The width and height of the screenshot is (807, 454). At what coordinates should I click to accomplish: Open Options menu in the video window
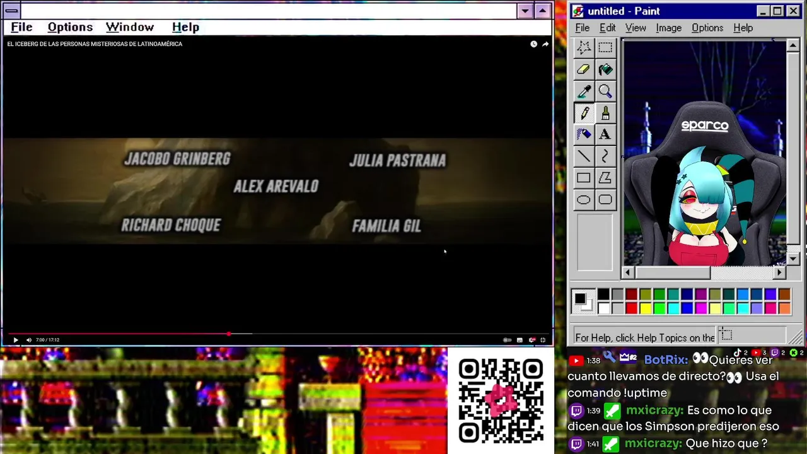tap(70, 27)
